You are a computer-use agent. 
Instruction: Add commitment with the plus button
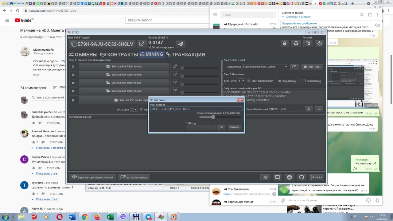pos(309,109)
